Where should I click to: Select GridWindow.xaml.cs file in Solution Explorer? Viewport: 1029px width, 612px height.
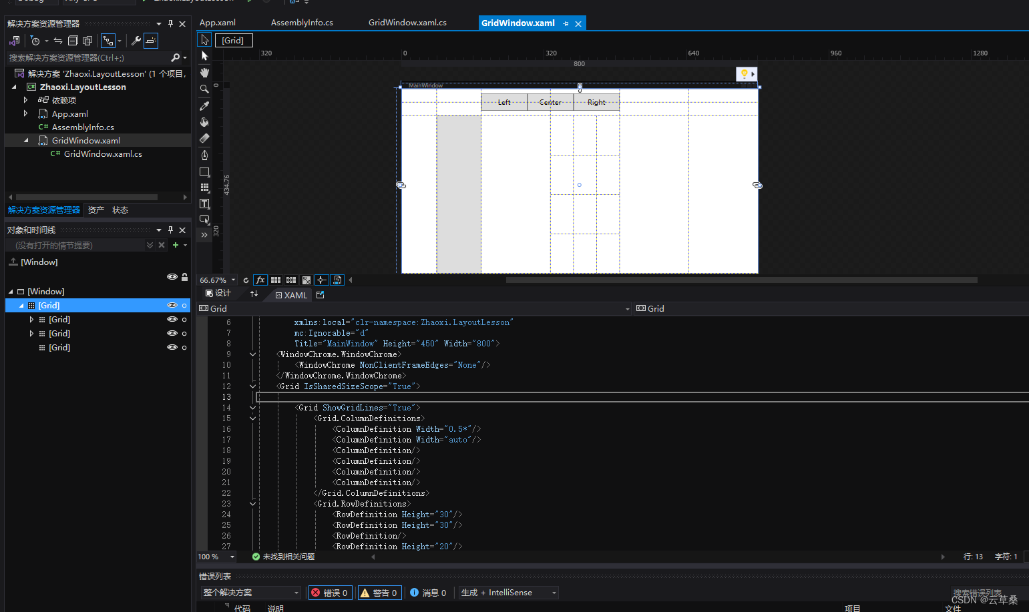103,154
